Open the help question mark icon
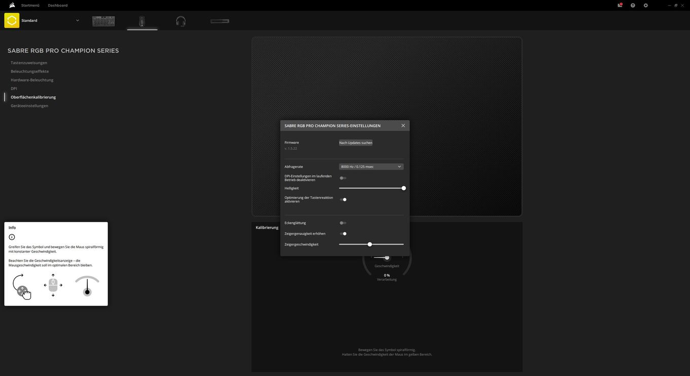 click(633, 5)
